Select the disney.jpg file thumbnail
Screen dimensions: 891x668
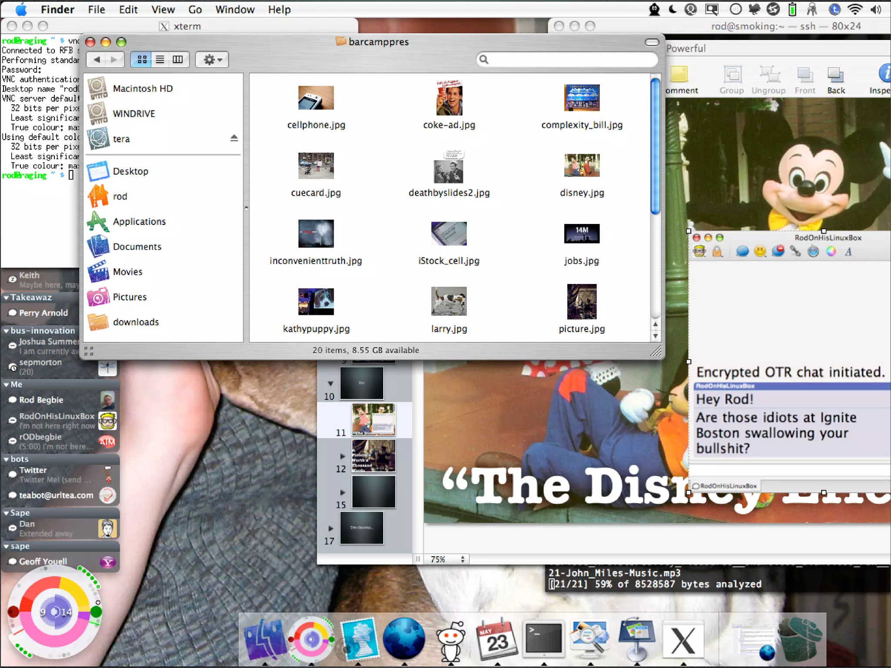(582, 166)
